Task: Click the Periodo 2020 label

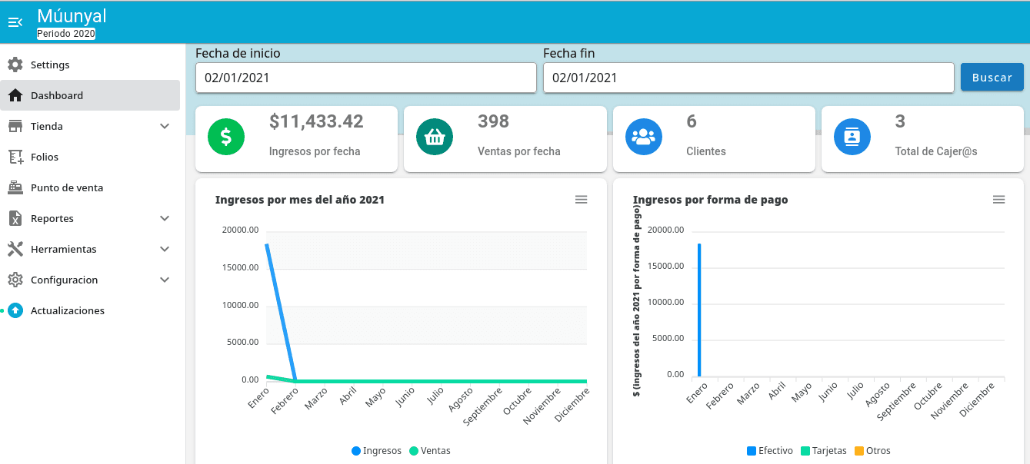Action: coord(66,34)
